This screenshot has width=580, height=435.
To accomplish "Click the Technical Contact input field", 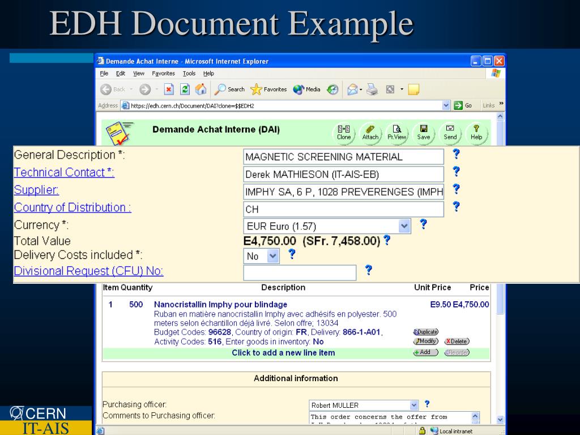I will [344, 174].
